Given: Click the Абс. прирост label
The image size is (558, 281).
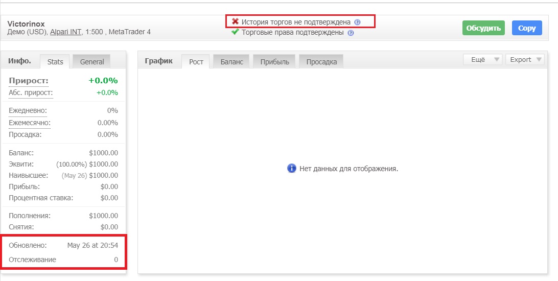Looking at the screenshot, I should 31,93.
